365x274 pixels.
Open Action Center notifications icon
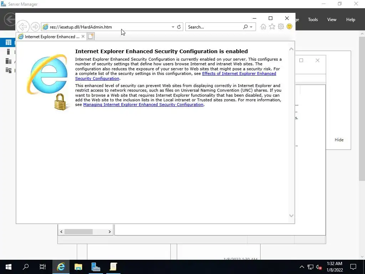click(353, 267)
